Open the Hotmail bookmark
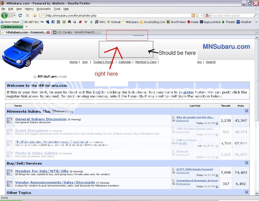259x201 pixels. pos(114,22)
